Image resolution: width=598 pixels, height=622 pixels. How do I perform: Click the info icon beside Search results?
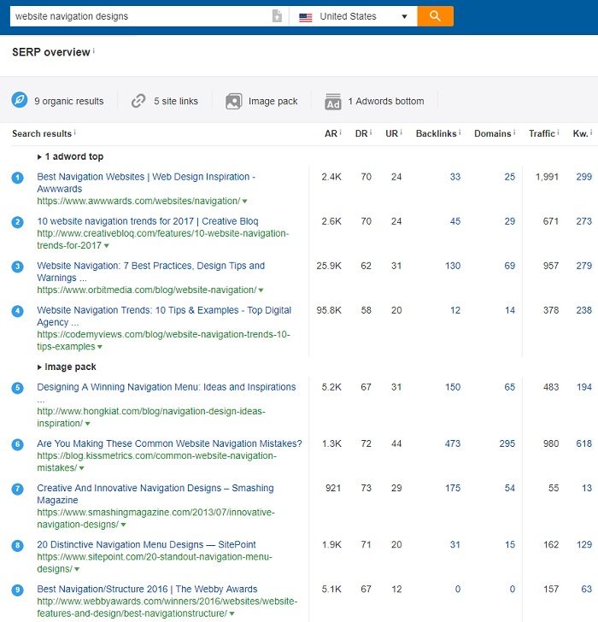[x=74, y=132]
